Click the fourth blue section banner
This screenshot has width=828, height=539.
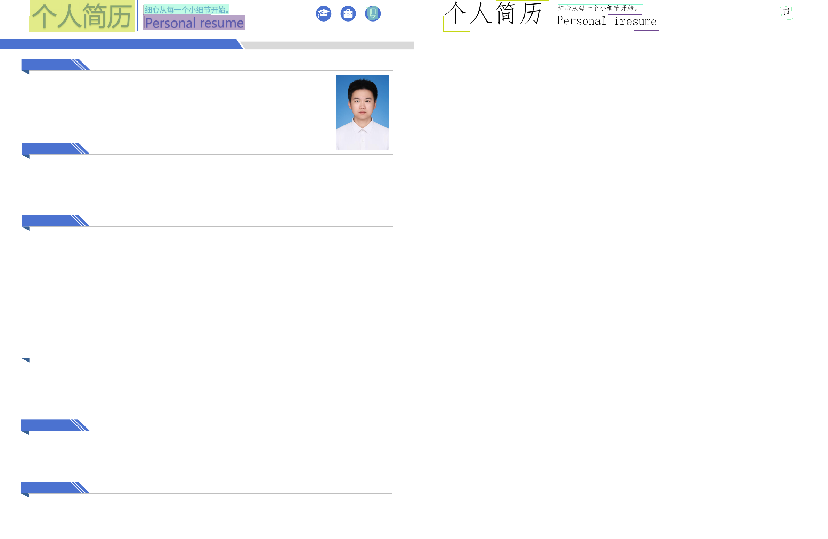point(48,425)
